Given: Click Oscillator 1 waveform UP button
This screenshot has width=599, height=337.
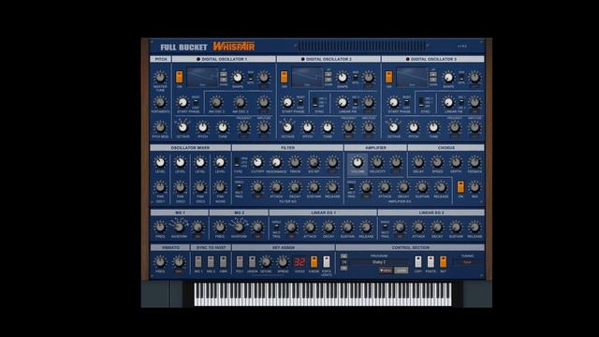Looking at the screenshot, I should 224,74.
